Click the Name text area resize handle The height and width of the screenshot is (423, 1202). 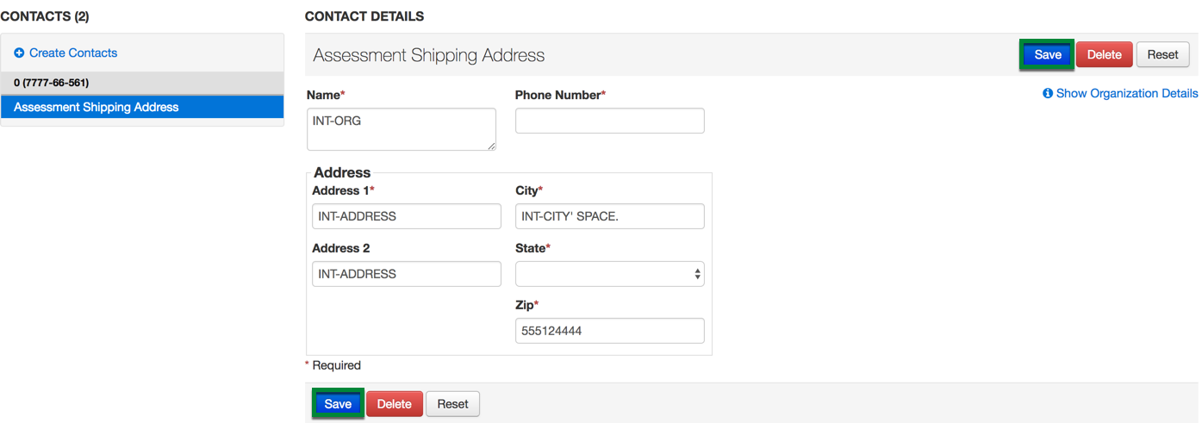coord(492,146)
